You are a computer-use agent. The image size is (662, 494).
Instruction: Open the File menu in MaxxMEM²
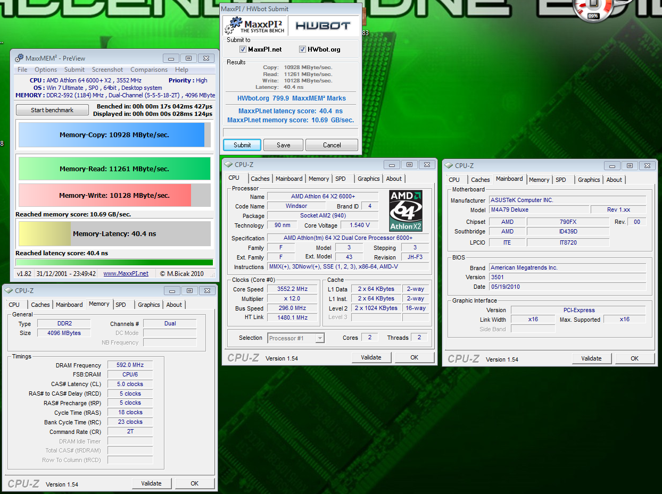pos(22,70)
